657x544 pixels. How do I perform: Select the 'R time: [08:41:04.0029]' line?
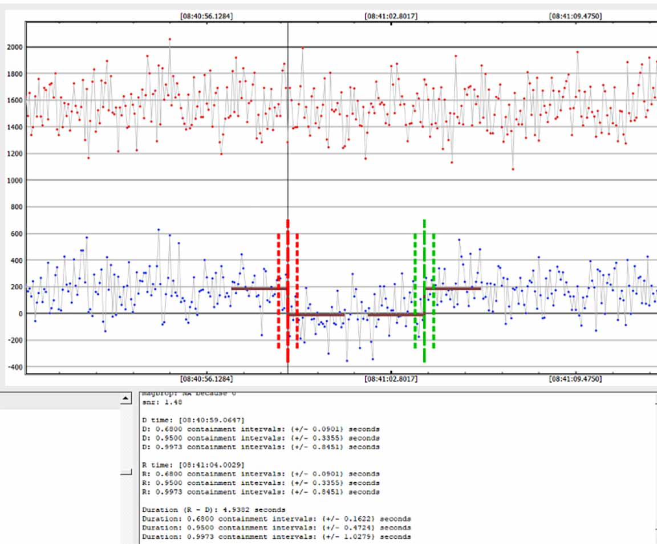click(x=193, y=465)
